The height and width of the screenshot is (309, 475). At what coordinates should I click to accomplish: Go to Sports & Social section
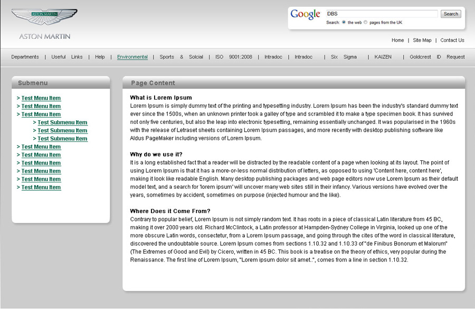pyautogui.click(x=181, y=57)
